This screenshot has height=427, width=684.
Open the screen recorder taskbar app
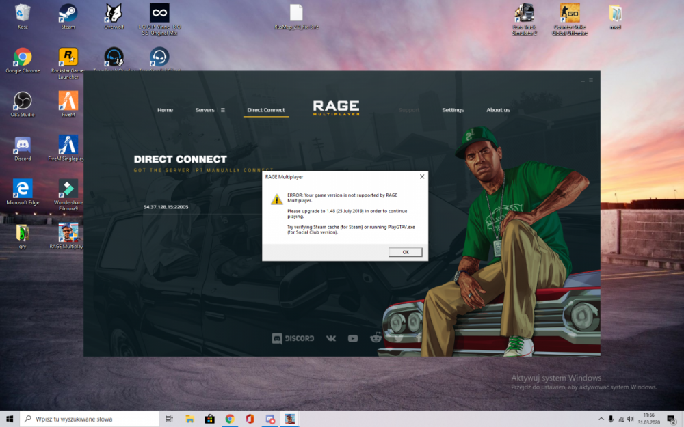point(270,419)
